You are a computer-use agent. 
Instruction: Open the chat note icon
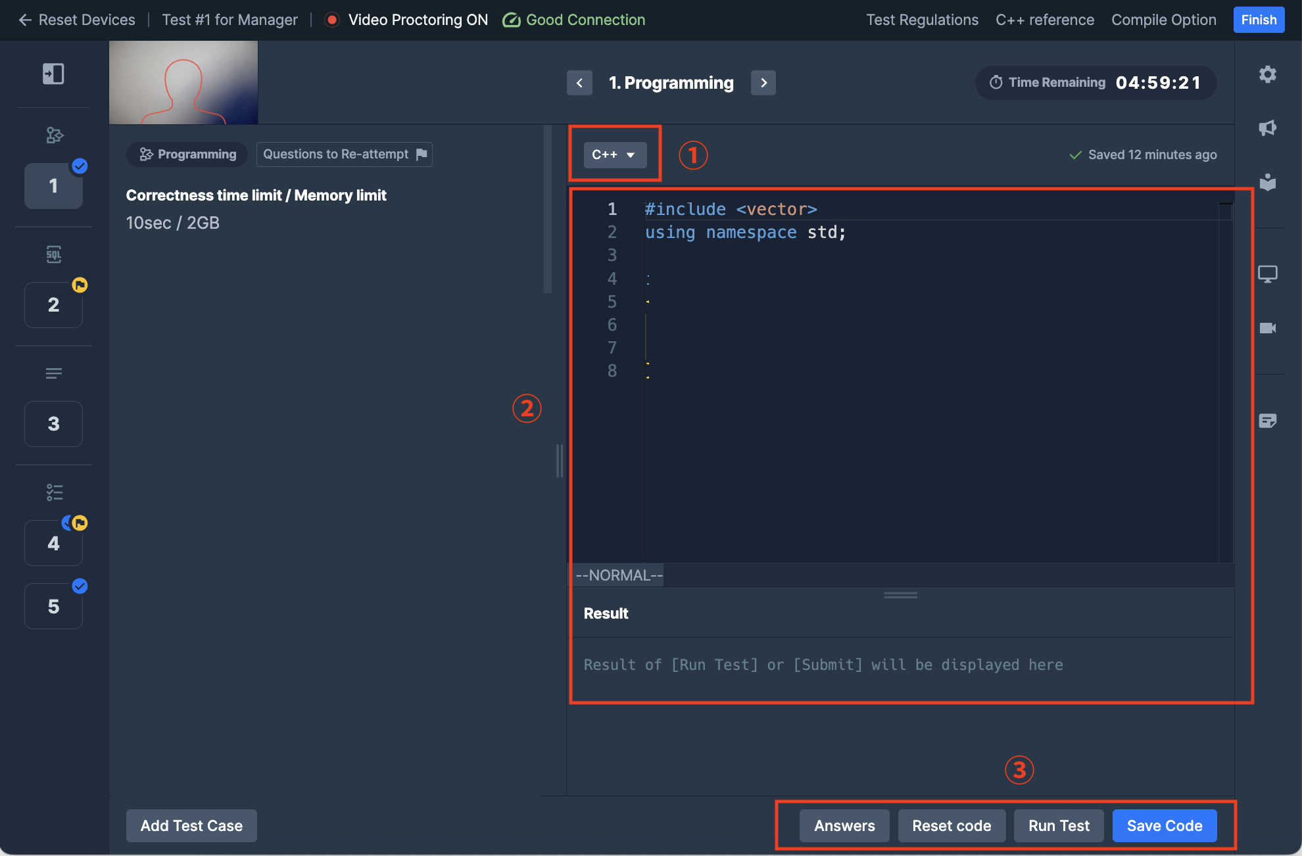click(x=1267, y=421)
